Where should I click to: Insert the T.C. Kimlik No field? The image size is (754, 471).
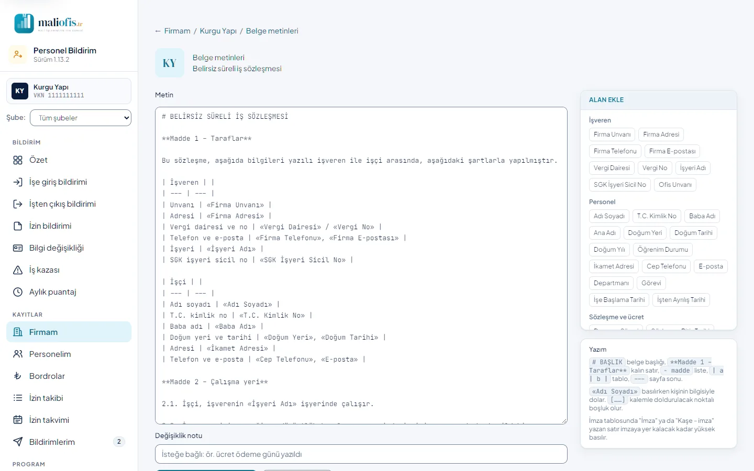pyautogui.click(x=657, y=216)
